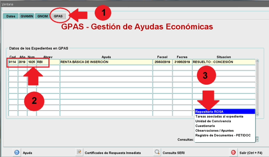Click the Año cell 2019
This screenshot has height=157, width=269.
click(22, 62)
